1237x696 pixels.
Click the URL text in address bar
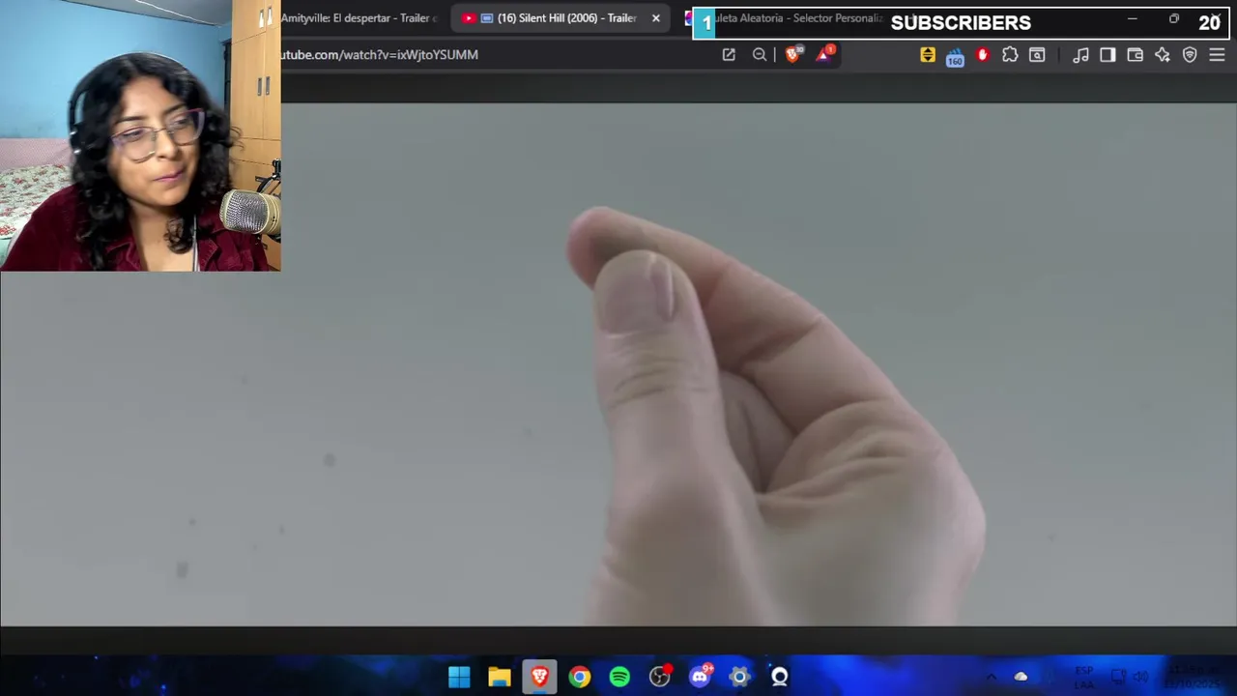pos(379,55)
